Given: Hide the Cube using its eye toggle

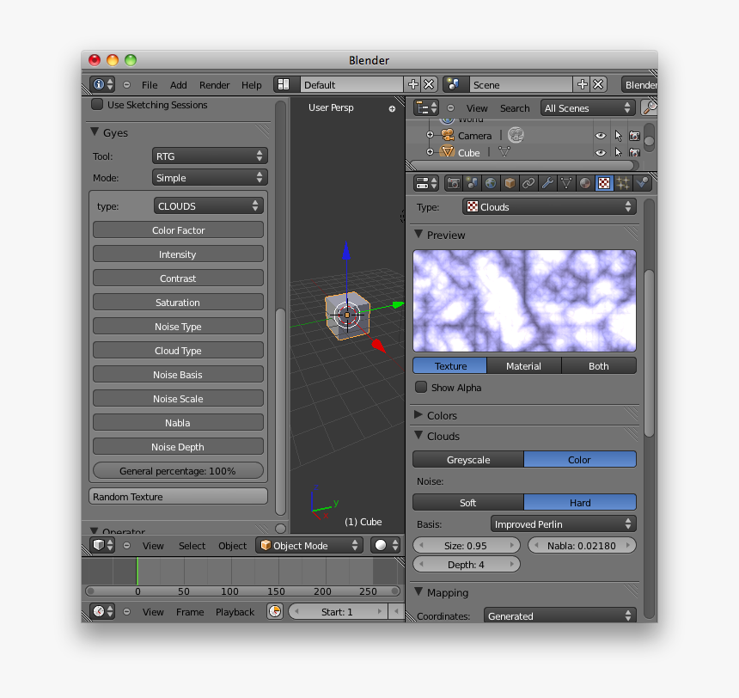Looking at the screenshot, I should pyautogui.click(x=601, y=152).
